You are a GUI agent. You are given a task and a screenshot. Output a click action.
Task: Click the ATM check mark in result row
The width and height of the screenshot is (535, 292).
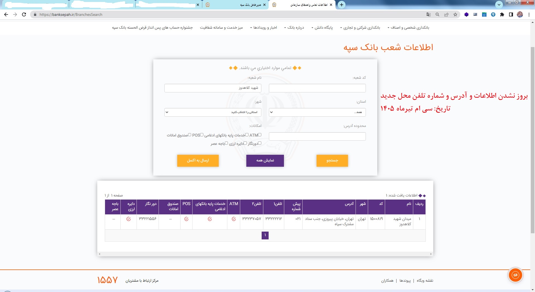point(234,219)
